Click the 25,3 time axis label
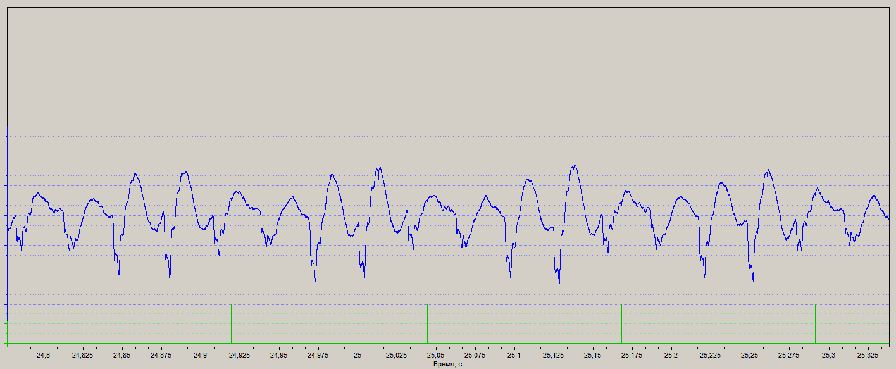 coord(828,355)
